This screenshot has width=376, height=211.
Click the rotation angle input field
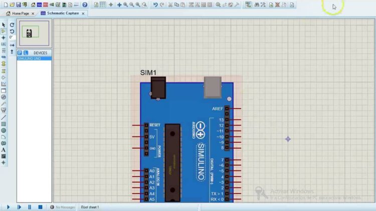tap(12, 37)
